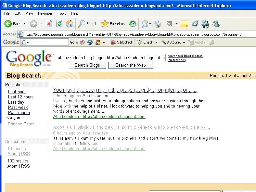Open the Forward history dropdown arrow
This screenshot has width=256, height=192.
pos(41,24)
